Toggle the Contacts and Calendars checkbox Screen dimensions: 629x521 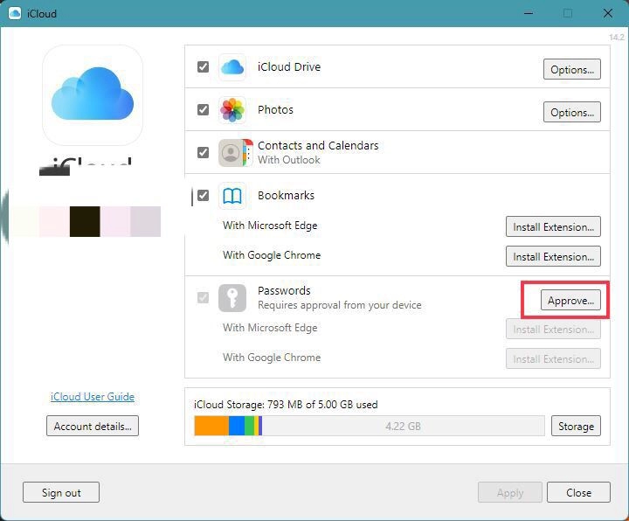pos(203,152)
